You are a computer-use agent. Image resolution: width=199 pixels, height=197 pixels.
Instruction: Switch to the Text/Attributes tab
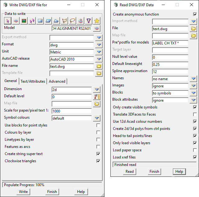pos(33,81)
